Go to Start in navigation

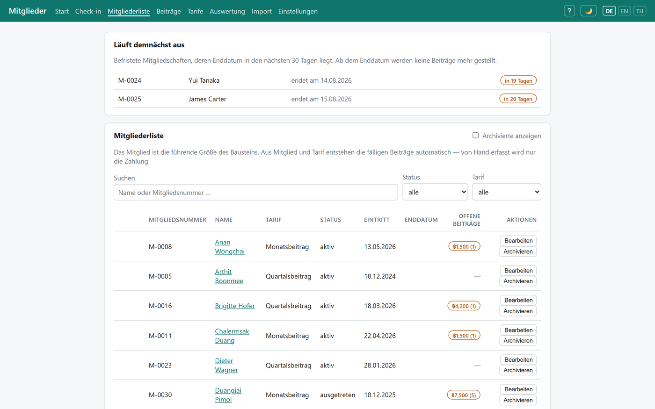tap(62, 11)
